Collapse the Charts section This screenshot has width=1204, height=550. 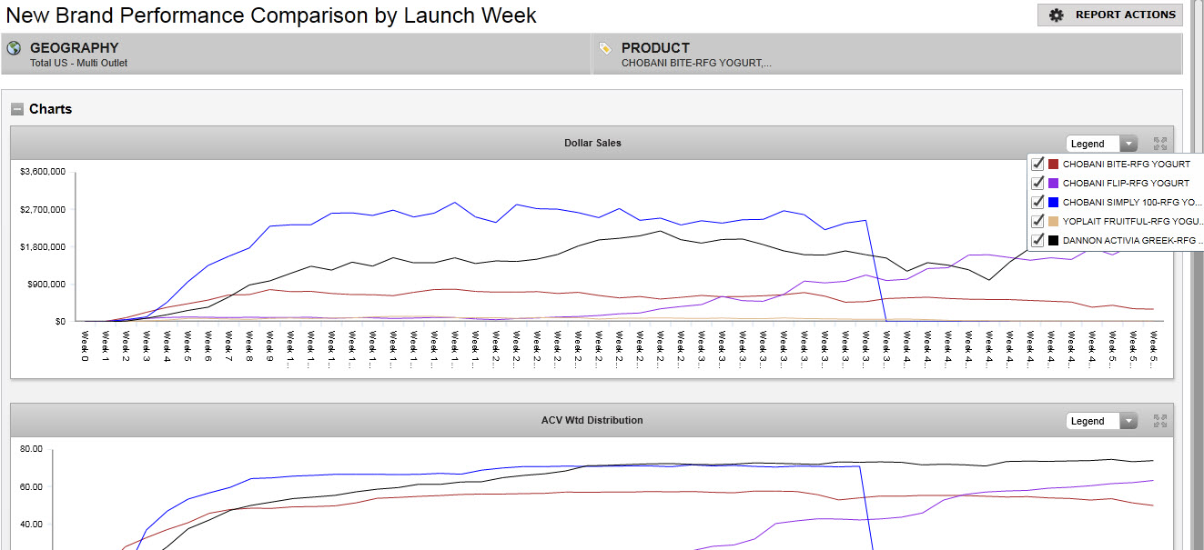[17, 109]
